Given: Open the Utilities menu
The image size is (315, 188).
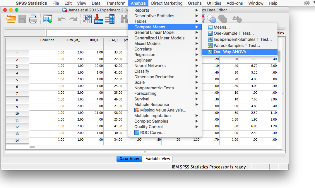Looking at the screenshot, I should (x=214, y=3).
